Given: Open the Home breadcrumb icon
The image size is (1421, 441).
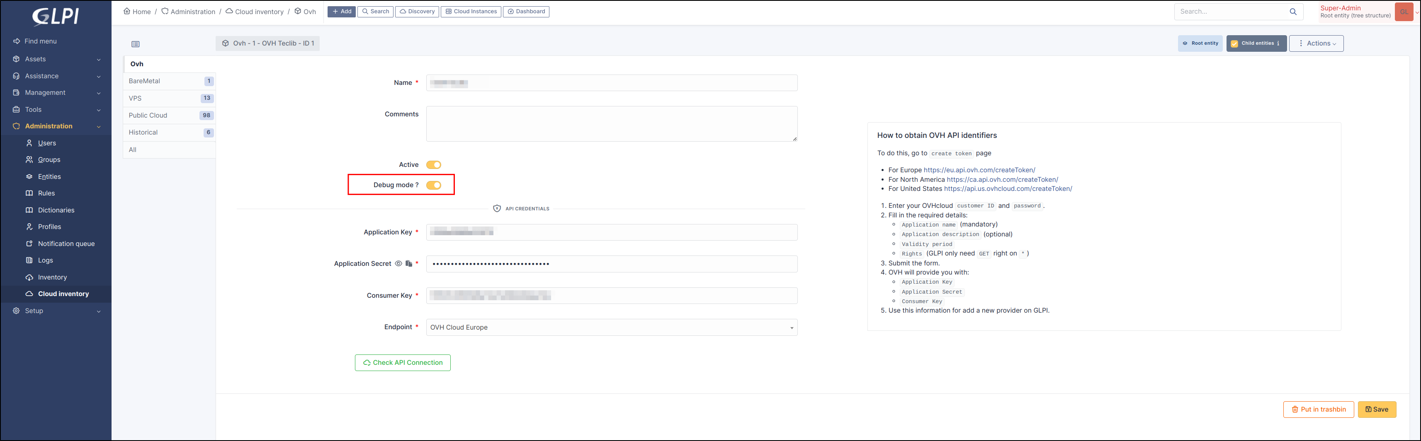Looking at the screenshot, I should pos(127,11).
